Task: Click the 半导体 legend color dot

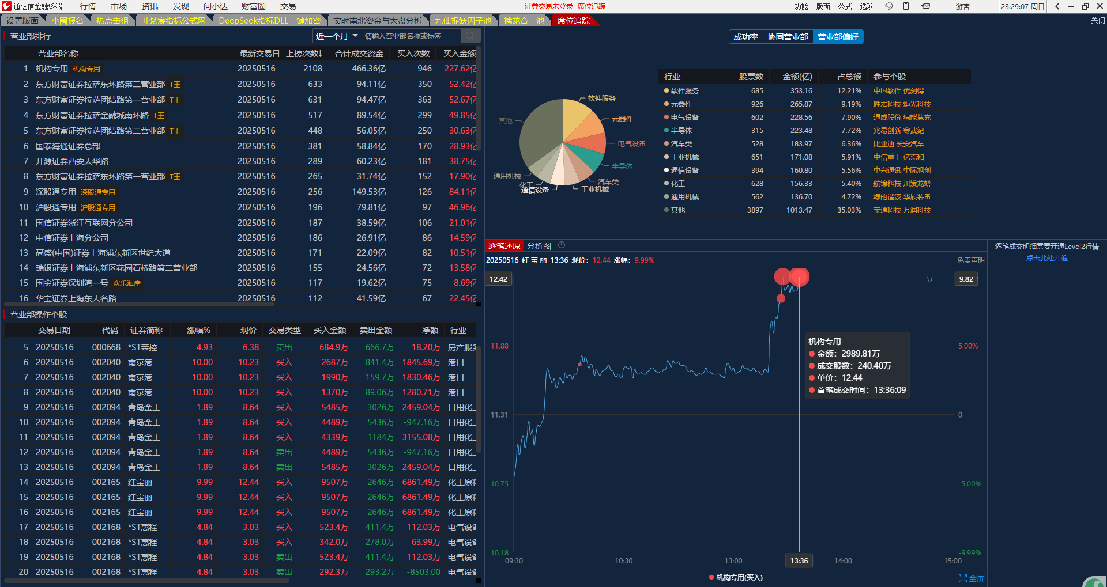Action: (x=666, y=130)
